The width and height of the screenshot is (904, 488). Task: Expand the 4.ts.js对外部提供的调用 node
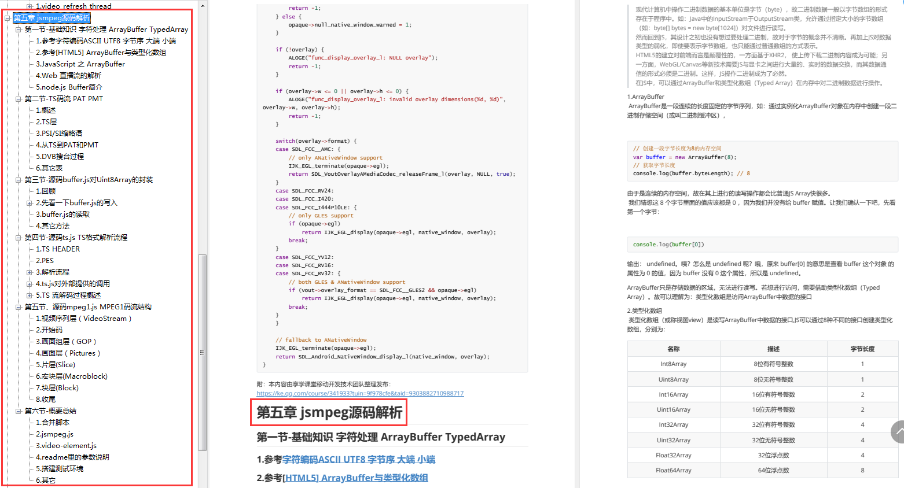tap(29, 284)
